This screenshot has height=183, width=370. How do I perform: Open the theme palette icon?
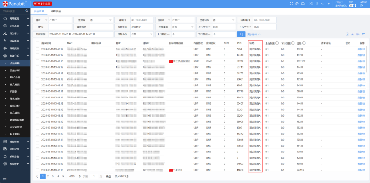tap(297, 4)
